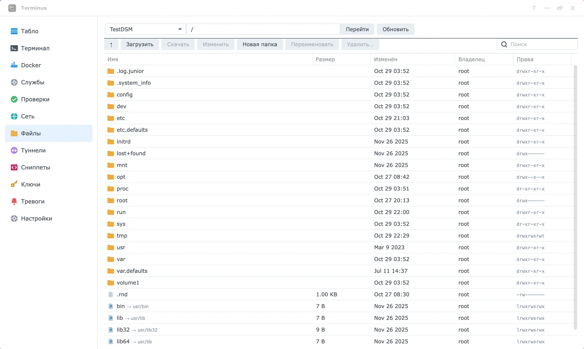The height and width of the screenshot is (349, 584).
Task: Sort by the Размер column header
Action: (341, 59)
